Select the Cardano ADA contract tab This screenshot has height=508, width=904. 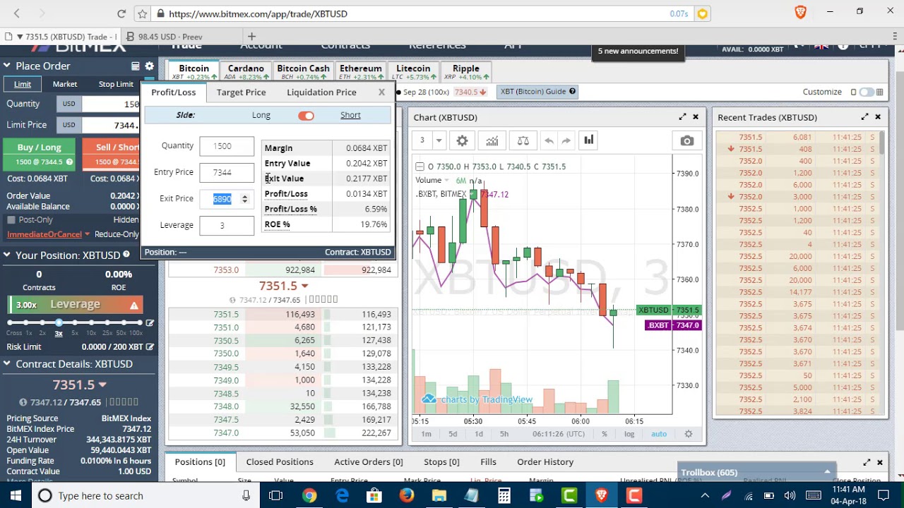(x=246, y=72)
